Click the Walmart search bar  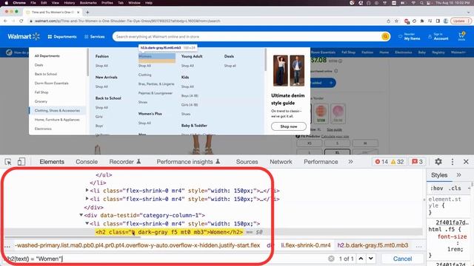click(247, 37)
